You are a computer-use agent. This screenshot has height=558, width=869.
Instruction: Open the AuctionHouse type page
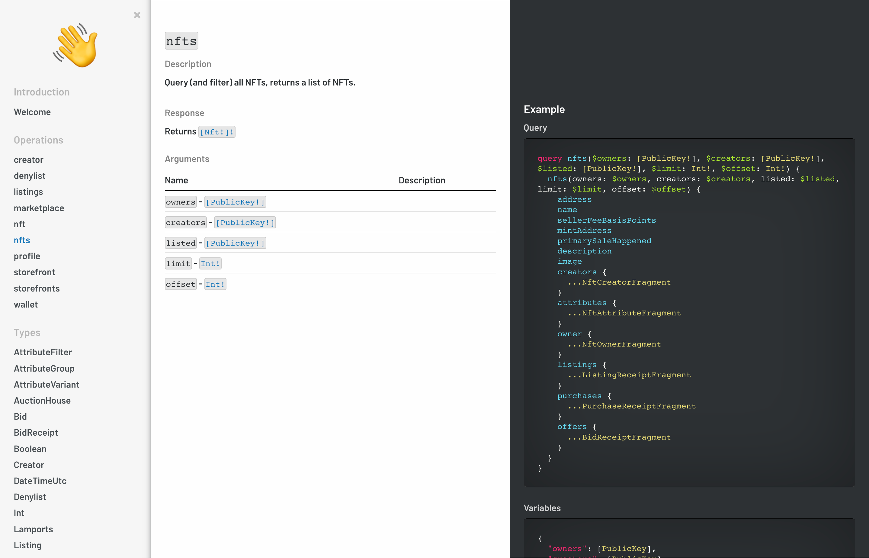[x=42, y=400]
